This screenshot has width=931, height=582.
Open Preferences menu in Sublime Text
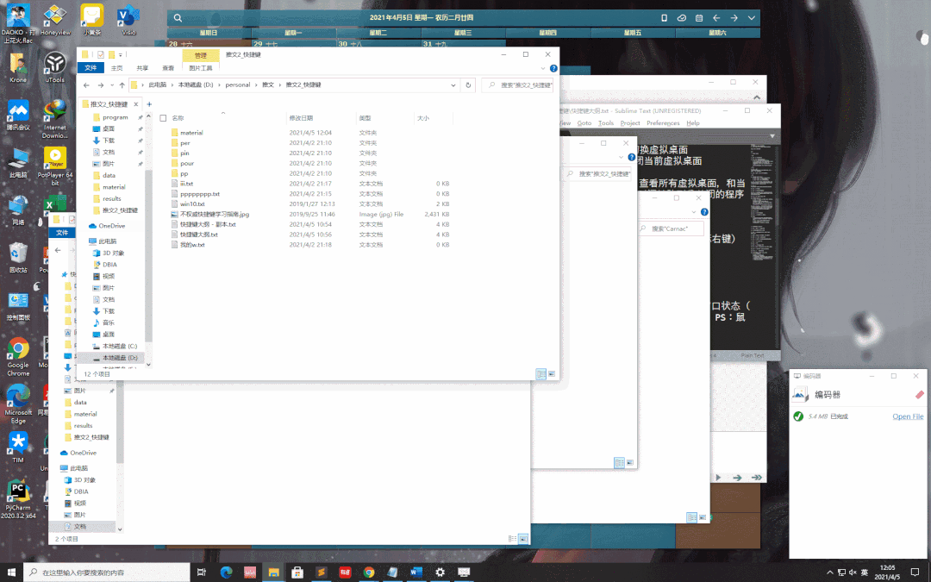pos(663,123)
